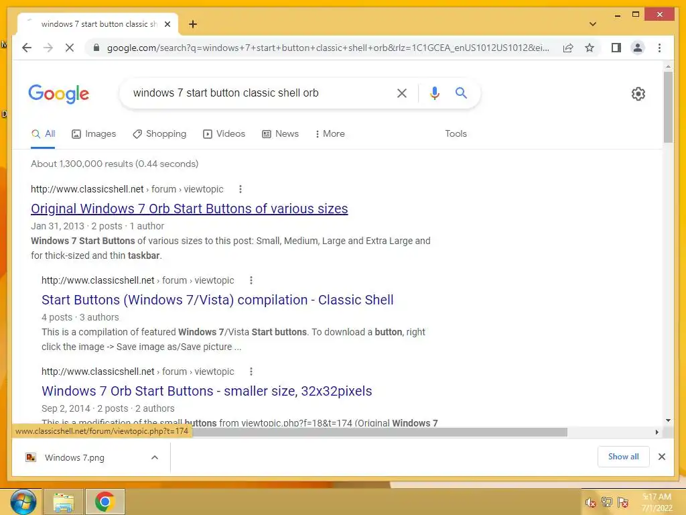
Task: Share this page via share icon
Action: 568,48
